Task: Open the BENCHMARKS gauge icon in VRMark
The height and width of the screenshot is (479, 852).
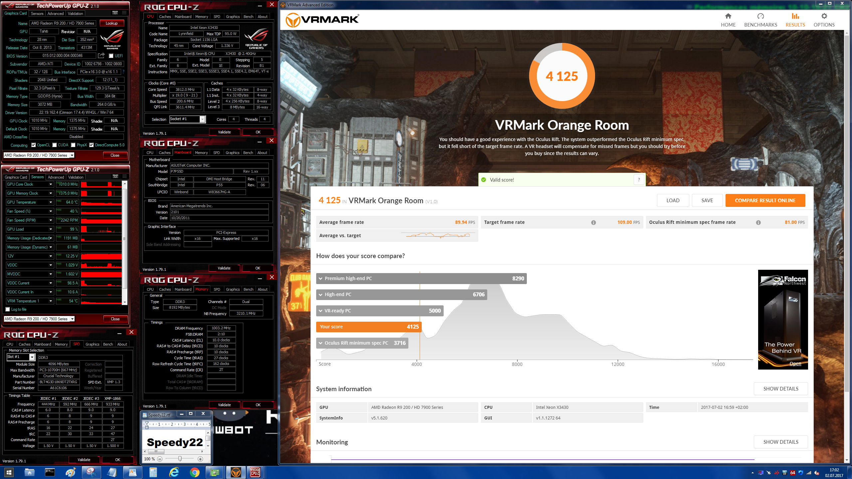Action: point(760,16)
